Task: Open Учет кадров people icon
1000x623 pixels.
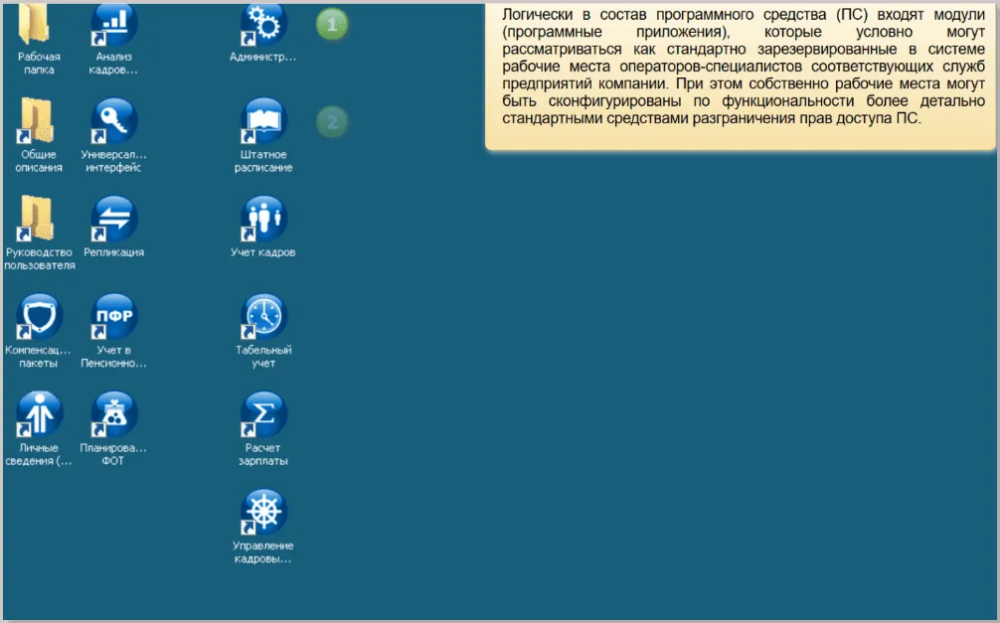Action: pos(263,219)
